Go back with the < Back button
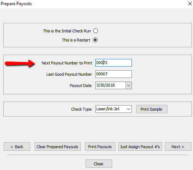The image size is (193, 170). tap(17, 147)
